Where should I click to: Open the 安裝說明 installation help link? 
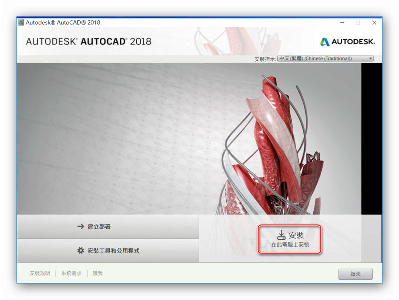[x=40, y=273]
